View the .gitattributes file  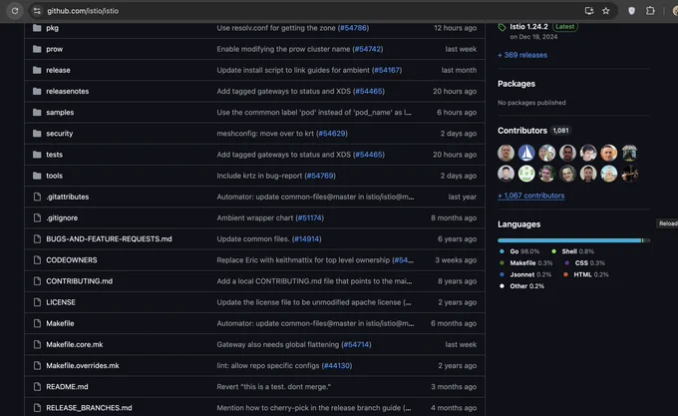(x=68, y=197)
